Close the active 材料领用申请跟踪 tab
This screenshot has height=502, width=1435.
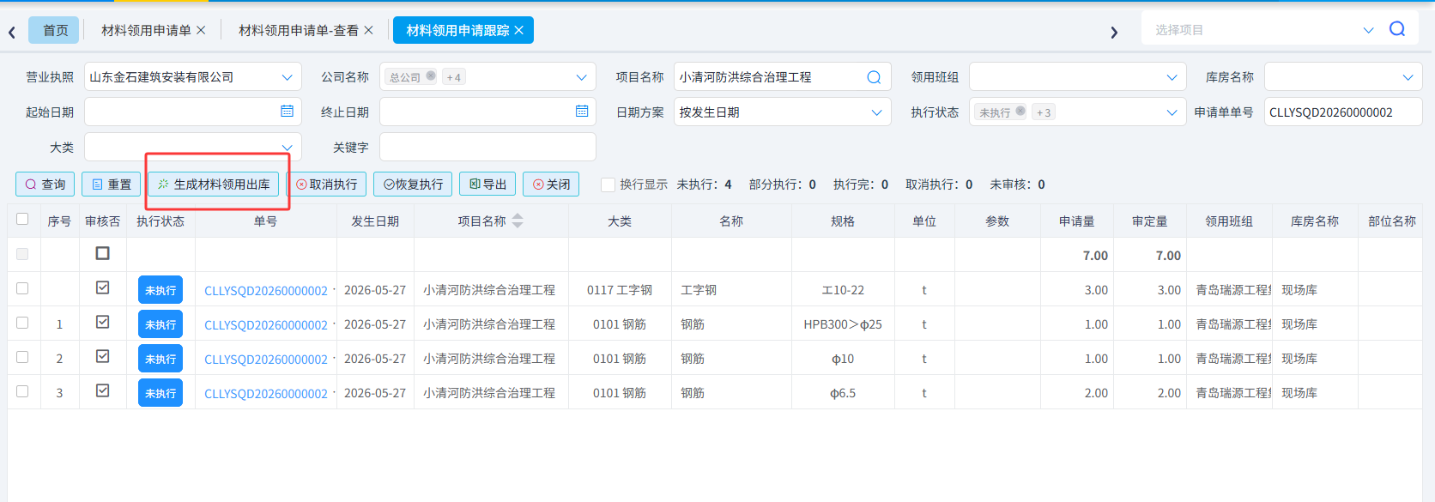click(518, 30)
